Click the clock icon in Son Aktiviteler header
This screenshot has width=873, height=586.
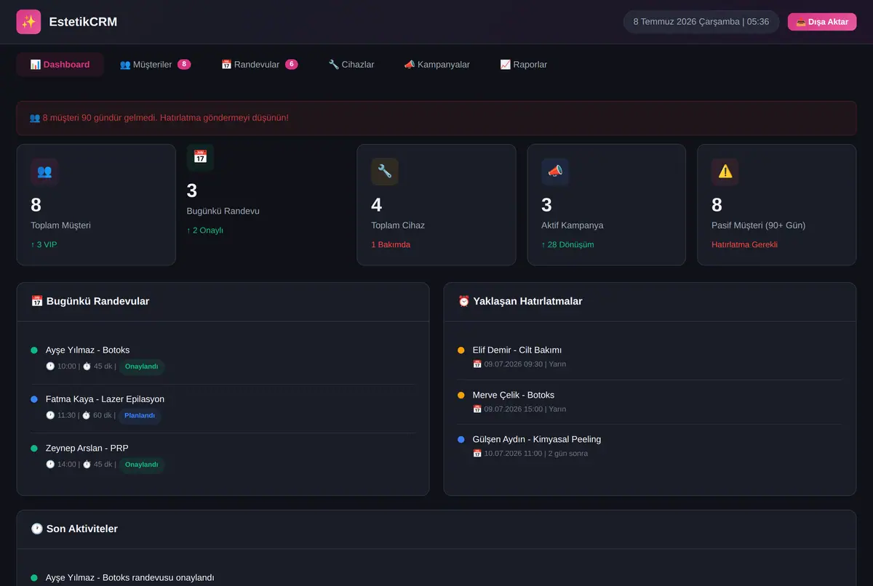(37, 529)
